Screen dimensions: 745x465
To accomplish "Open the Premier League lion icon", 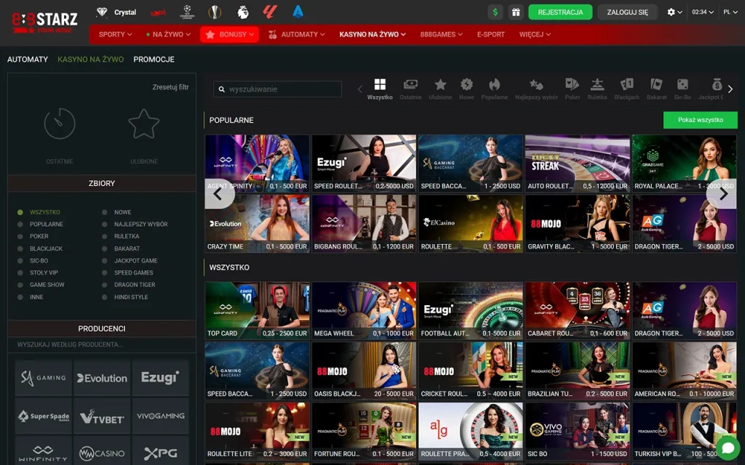I will click(243, 12).
